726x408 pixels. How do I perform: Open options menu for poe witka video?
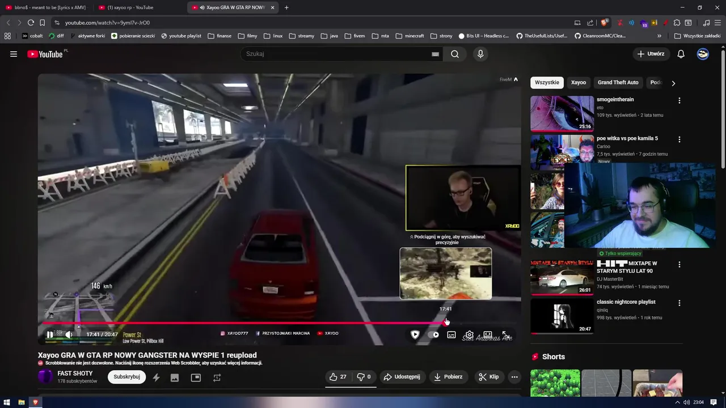[x=679, y=139]
